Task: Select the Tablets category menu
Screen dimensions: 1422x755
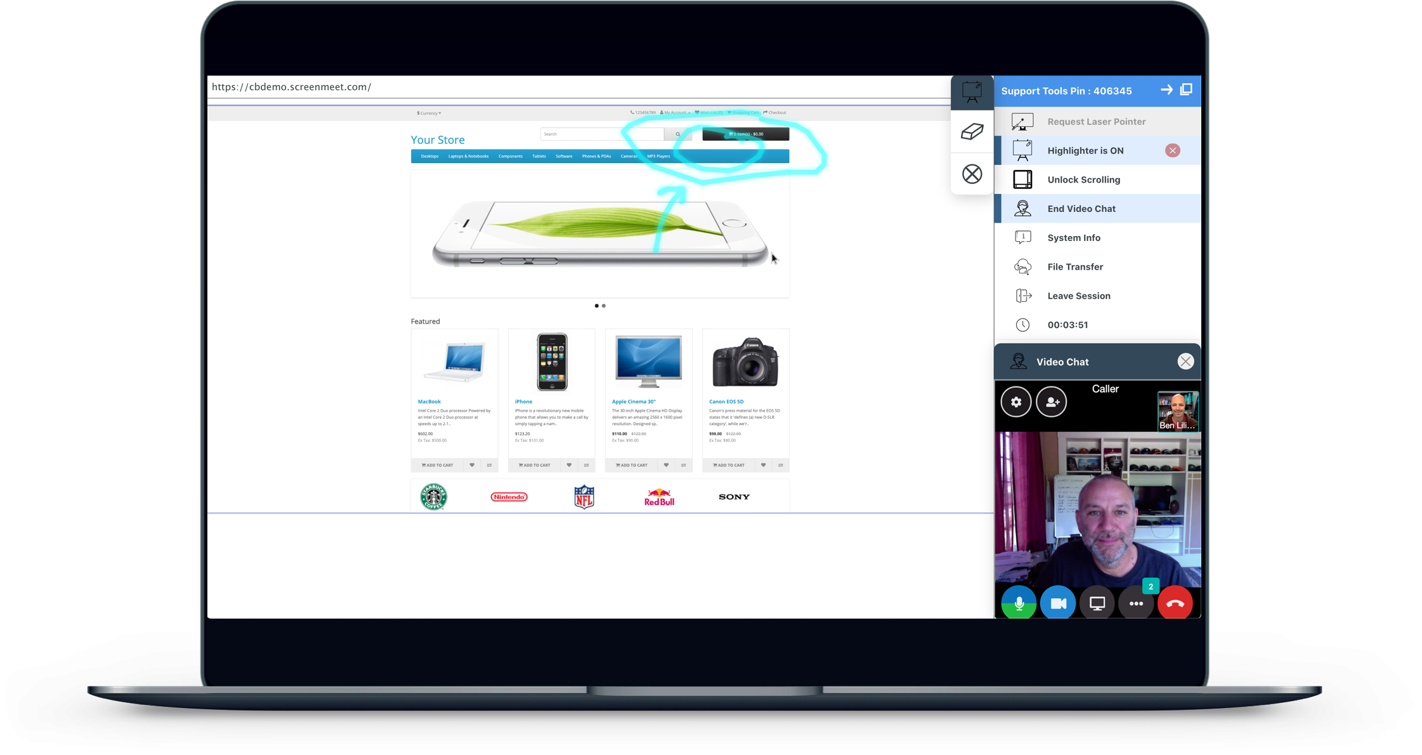Action: 538,156
